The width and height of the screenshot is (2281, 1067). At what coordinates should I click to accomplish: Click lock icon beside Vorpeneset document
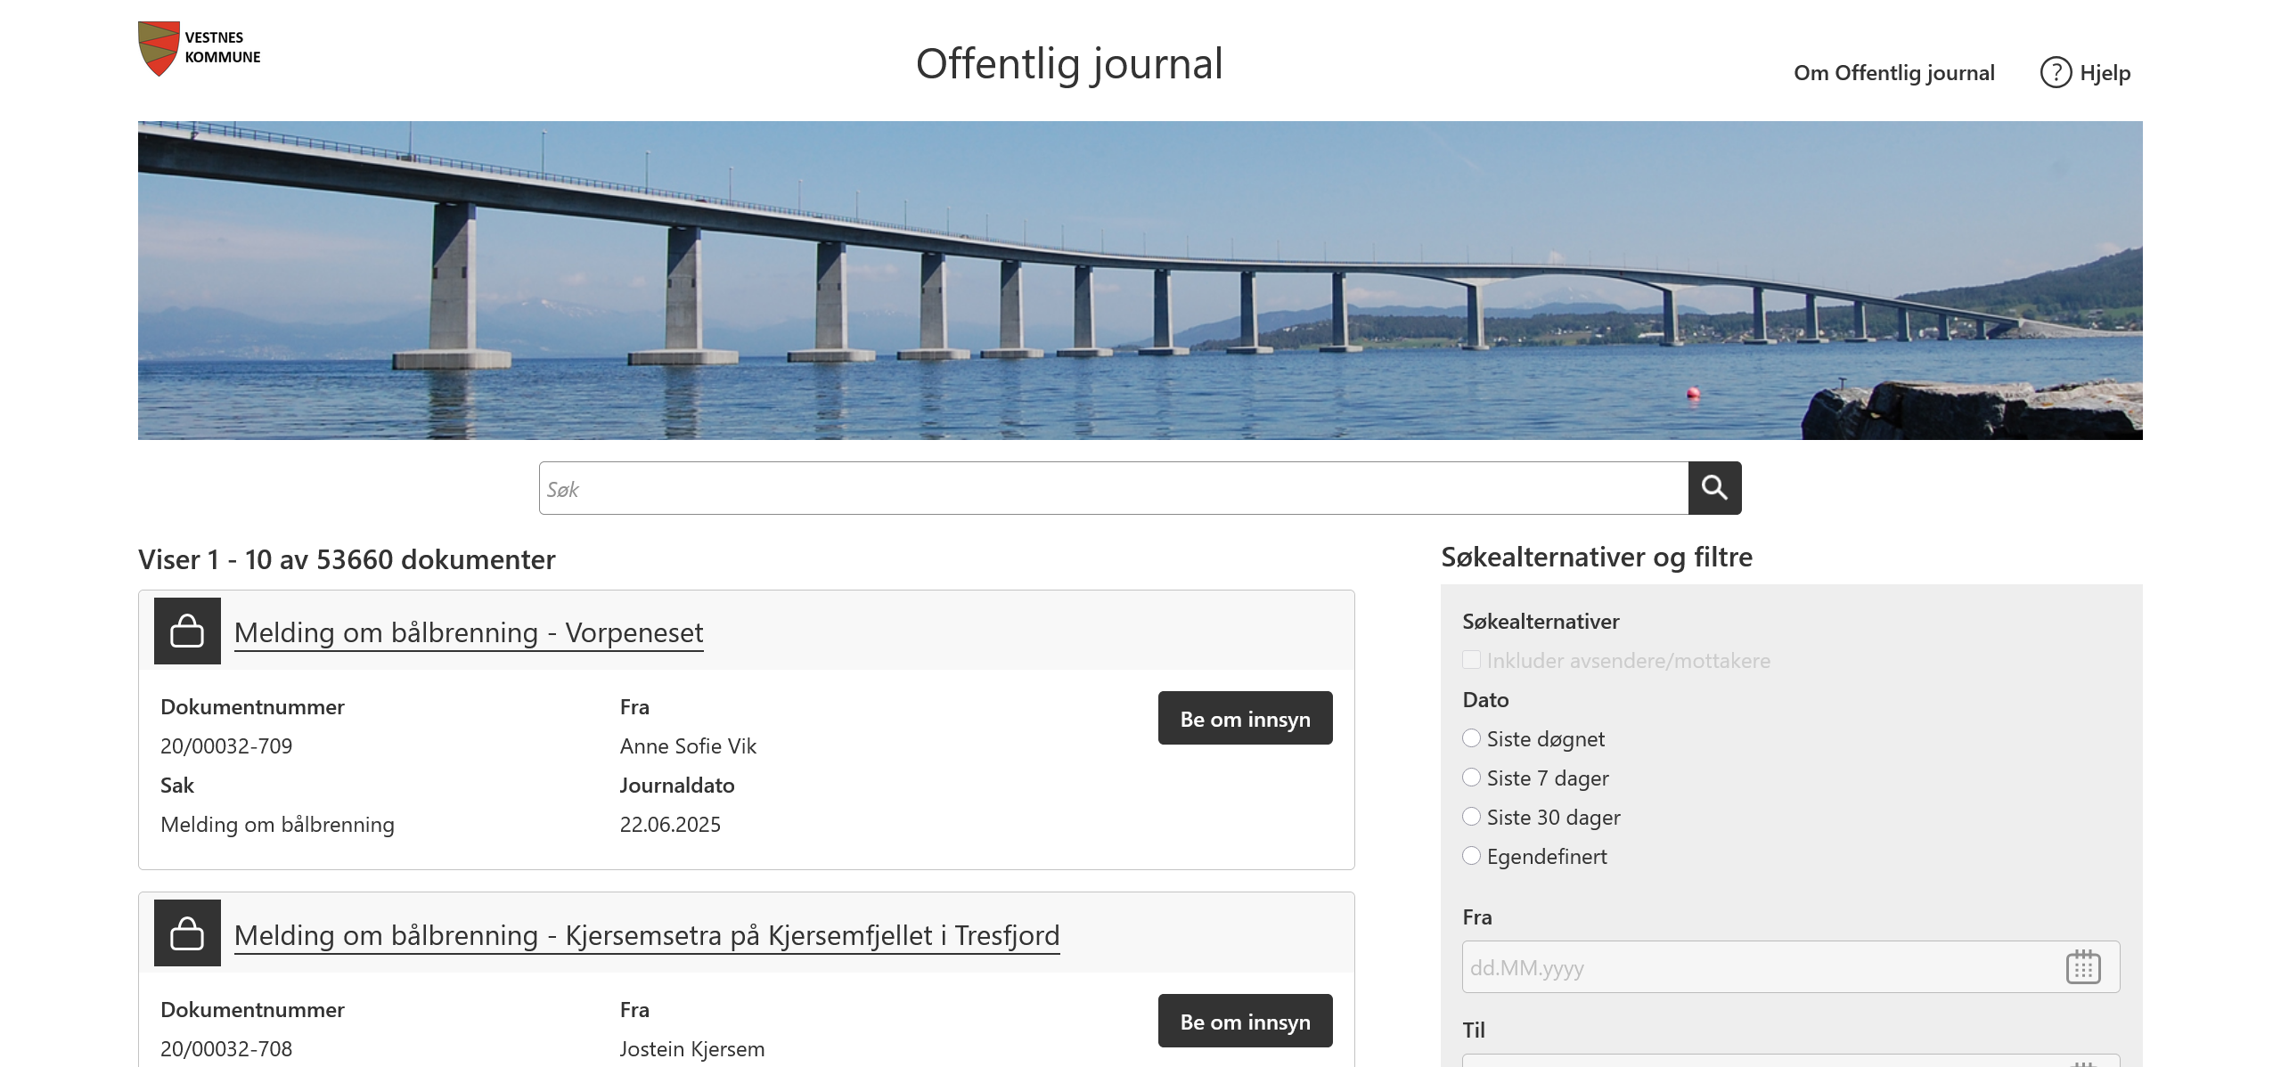[x=187, y=631]
